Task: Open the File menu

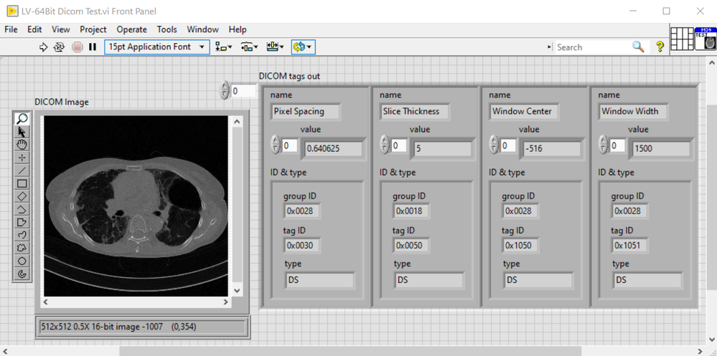Action: point(11,29)
